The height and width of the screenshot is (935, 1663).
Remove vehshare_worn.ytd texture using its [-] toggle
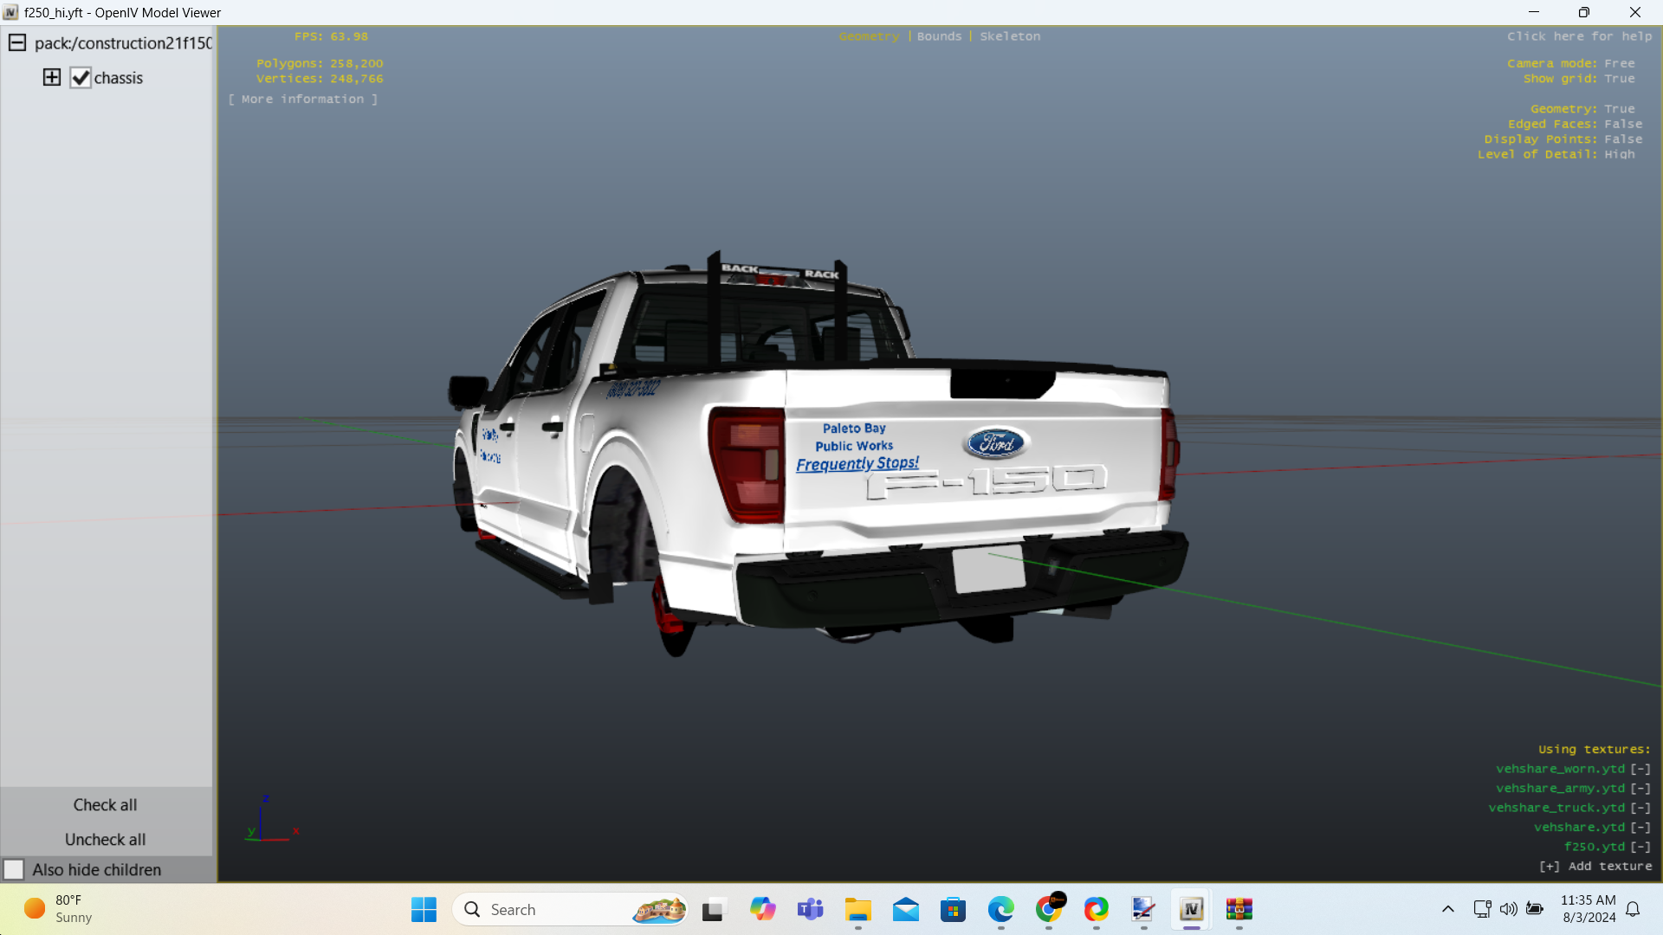(x=1640, y=769)
